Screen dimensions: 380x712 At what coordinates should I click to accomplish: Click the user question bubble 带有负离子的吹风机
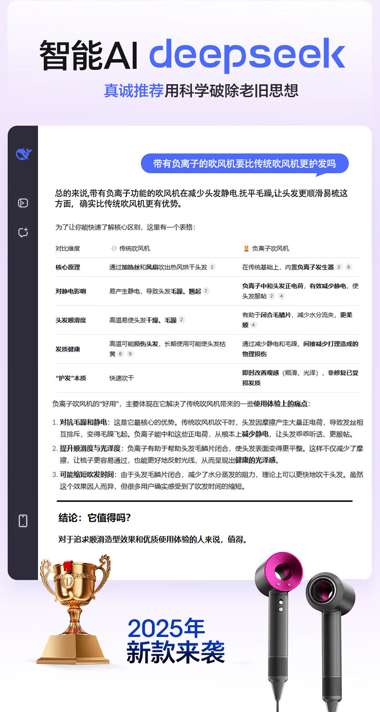(244, 164)
